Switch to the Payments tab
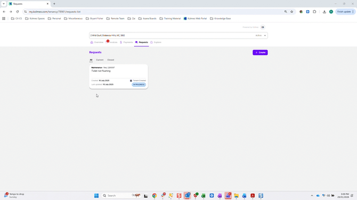This screenshot has height=200, width=357. (x=126, y=42)
